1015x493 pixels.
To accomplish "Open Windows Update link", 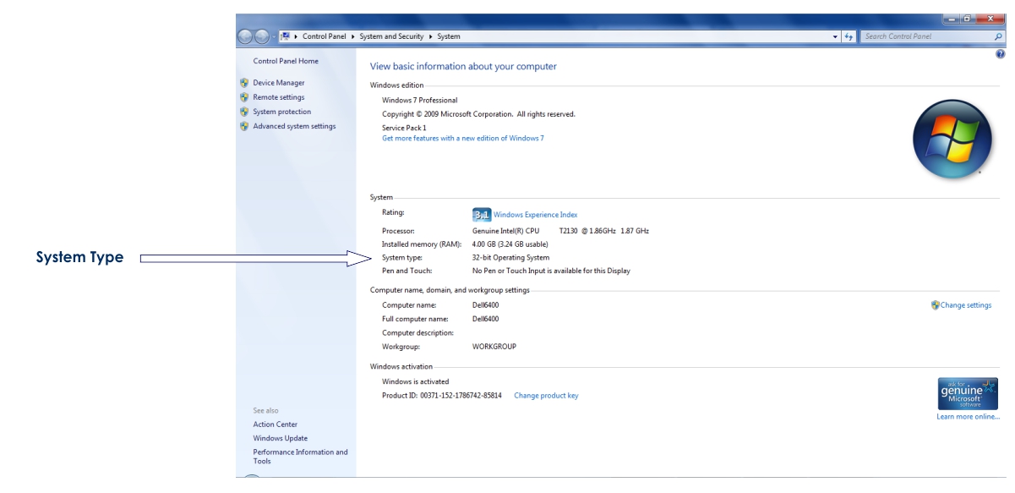I will coord(281,438).
